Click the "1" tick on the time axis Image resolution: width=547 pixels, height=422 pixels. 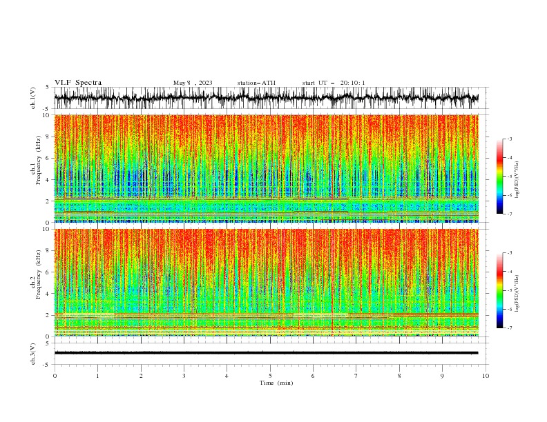[97, 376]
